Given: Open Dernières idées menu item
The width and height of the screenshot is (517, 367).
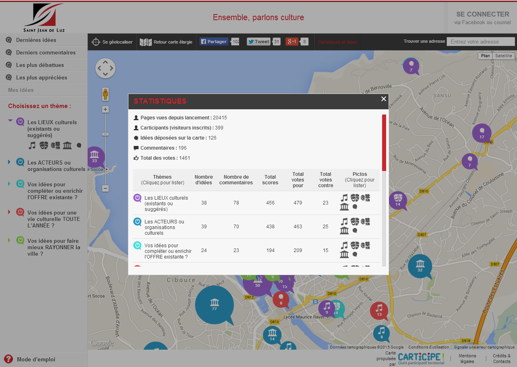Looking at the screenshot, I should coord(36,40).
